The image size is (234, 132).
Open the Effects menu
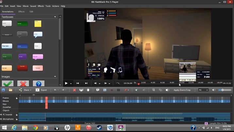pyautogui.click(x=41, y=6)
